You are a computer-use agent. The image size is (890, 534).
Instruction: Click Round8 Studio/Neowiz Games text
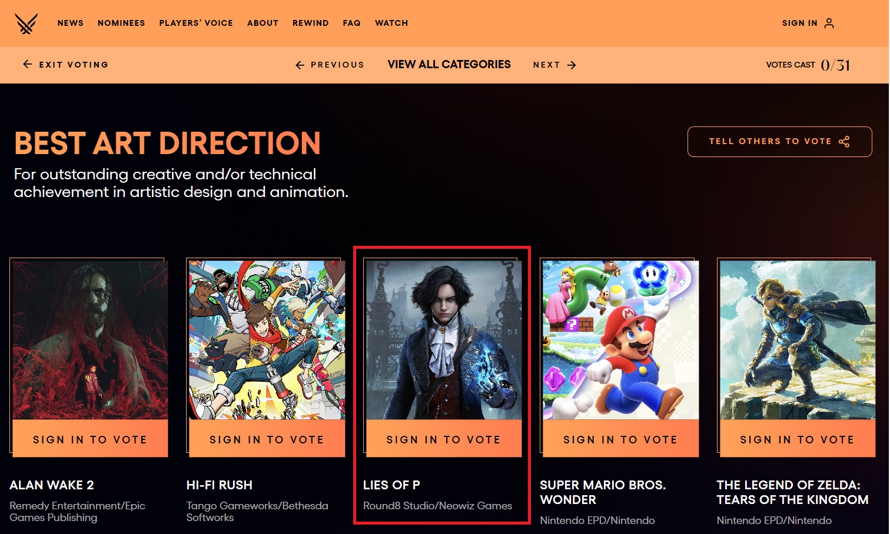point(437,506)
